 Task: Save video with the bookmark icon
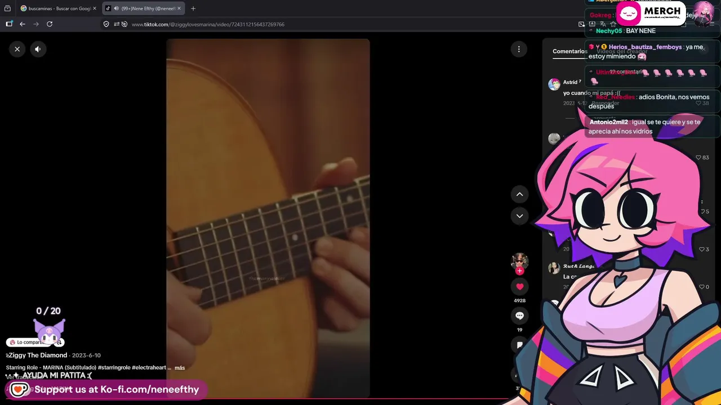coord(519,345)
